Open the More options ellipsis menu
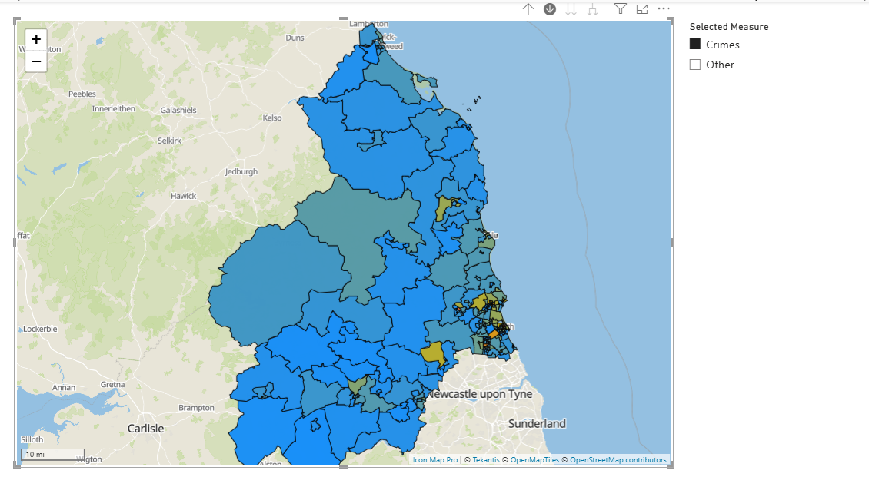869x477 pixels. [664, 9]
